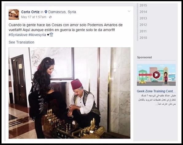Play the sponsored video ad
The width and height of the screenshot is (183, 145).
click(156, 75)
